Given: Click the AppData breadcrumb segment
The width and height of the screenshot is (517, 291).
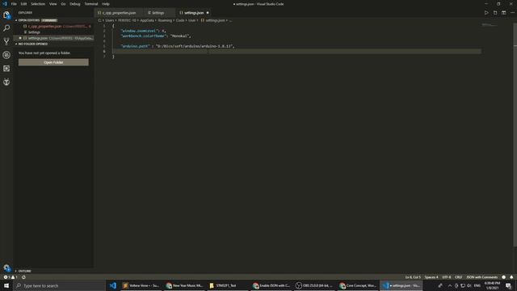Looking at the screenshot, I should point(147,20).
